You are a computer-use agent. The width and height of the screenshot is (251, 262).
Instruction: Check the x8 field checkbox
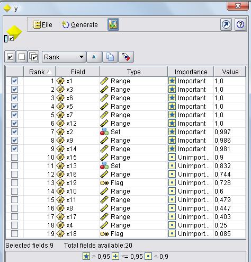pyautogui.click(x=14, y=208)
